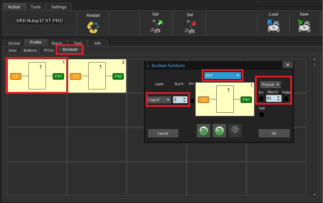
Task: Click the copy icon in Boolean dialog
Action: 204,131
